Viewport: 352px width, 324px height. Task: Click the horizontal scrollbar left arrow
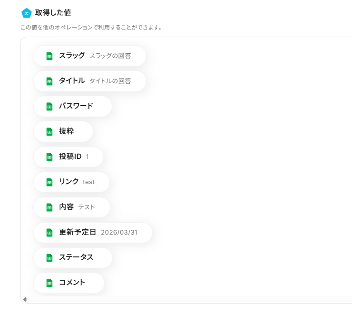tap(25, 299)
